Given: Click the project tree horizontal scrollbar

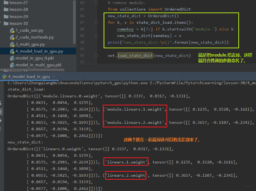Looking at the screenshot, I should [32, 70].
